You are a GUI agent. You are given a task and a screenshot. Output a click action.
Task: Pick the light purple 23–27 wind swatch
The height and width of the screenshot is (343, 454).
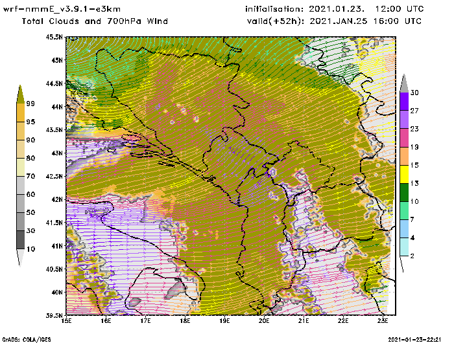pyautogui.click(x=404, y=120)
